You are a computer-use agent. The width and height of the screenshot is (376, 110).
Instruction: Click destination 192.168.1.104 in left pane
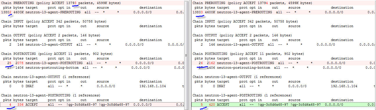[153, 86]
